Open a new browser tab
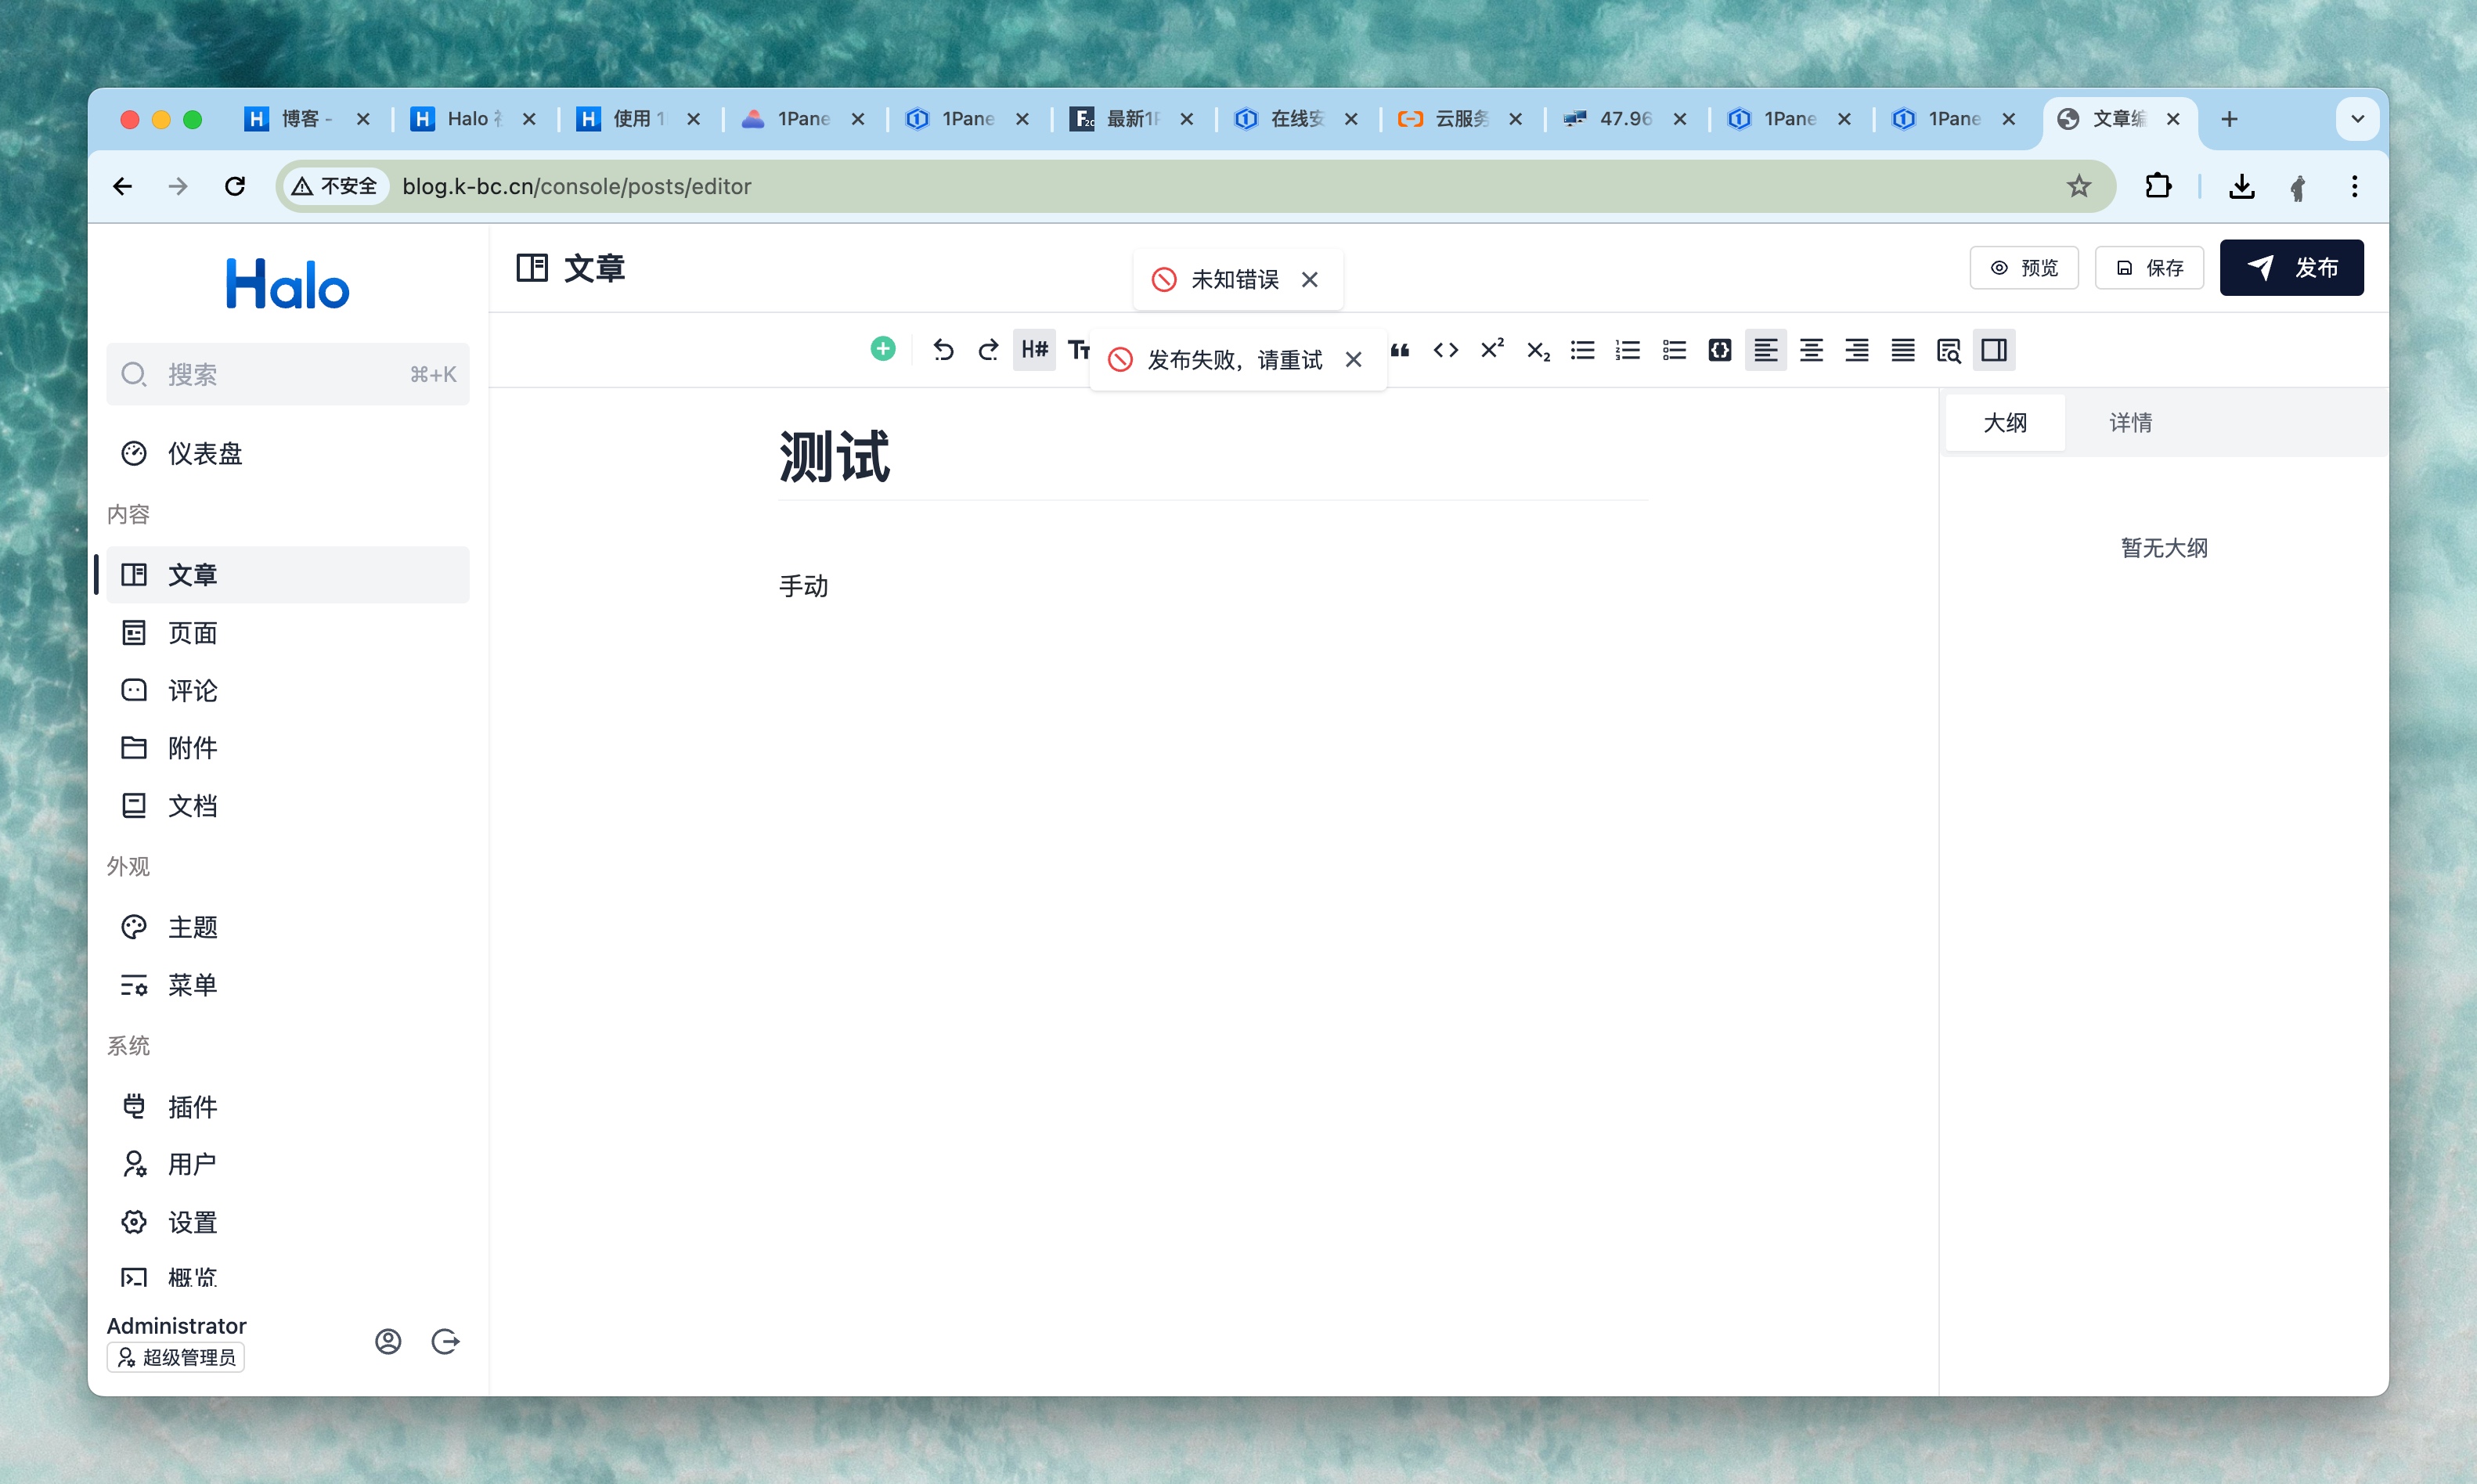 pyautogui.click(x=2229, y=119)
